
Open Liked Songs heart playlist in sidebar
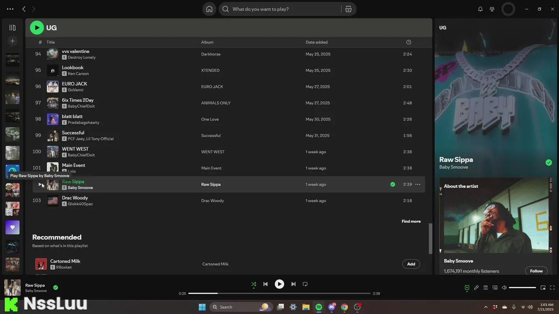pyautogui.click(x=12, y=227)
